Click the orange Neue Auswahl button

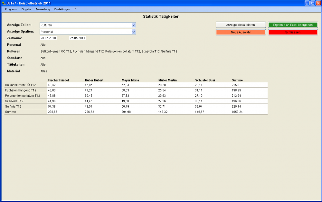[x=241, y=32]
